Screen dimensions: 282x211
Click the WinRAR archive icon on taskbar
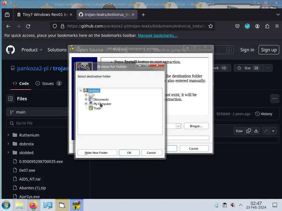[x=77, y=205]
